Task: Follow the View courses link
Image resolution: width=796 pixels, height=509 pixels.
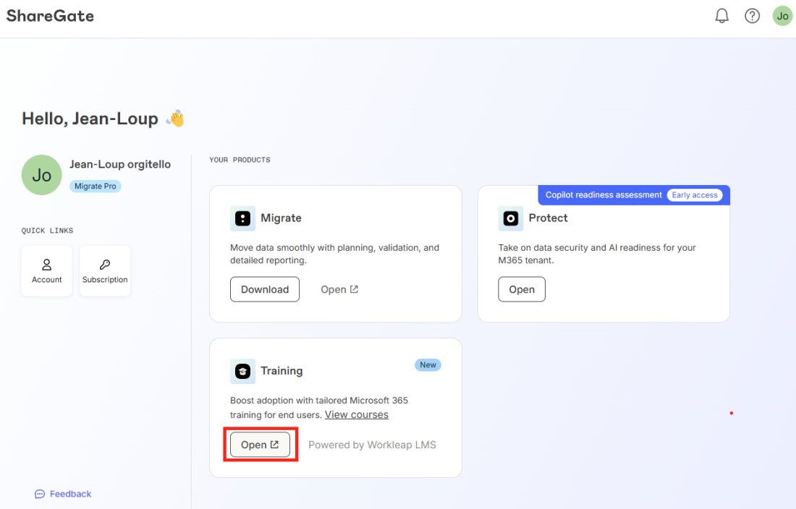Action: tap(356, 414)
